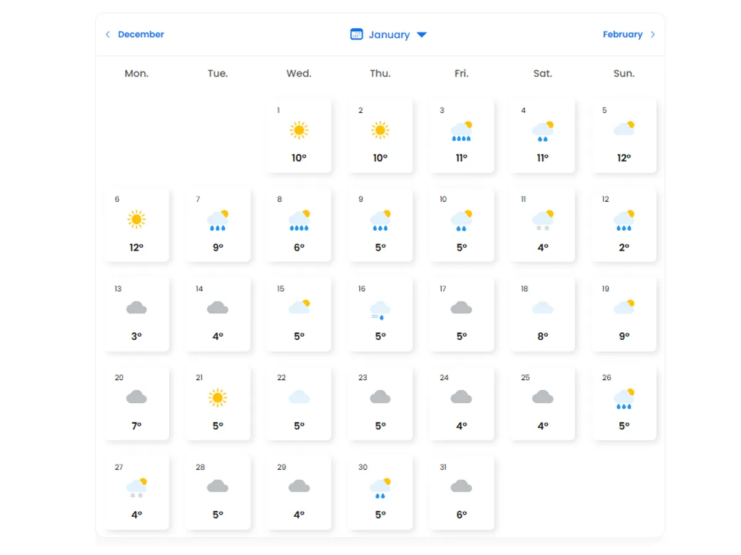Click the snow icon on January 11
Image resolution: width=741 pixels, height=555 pixels.
click(x=543, y=220)
